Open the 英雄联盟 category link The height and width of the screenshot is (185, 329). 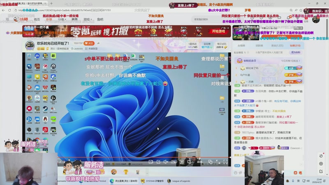pyautogui.click(x=91, y=49)
